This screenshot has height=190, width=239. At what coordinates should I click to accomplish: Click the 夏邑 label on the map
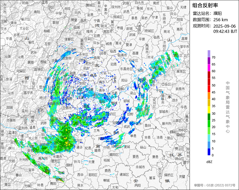click(x=136, y=157)
